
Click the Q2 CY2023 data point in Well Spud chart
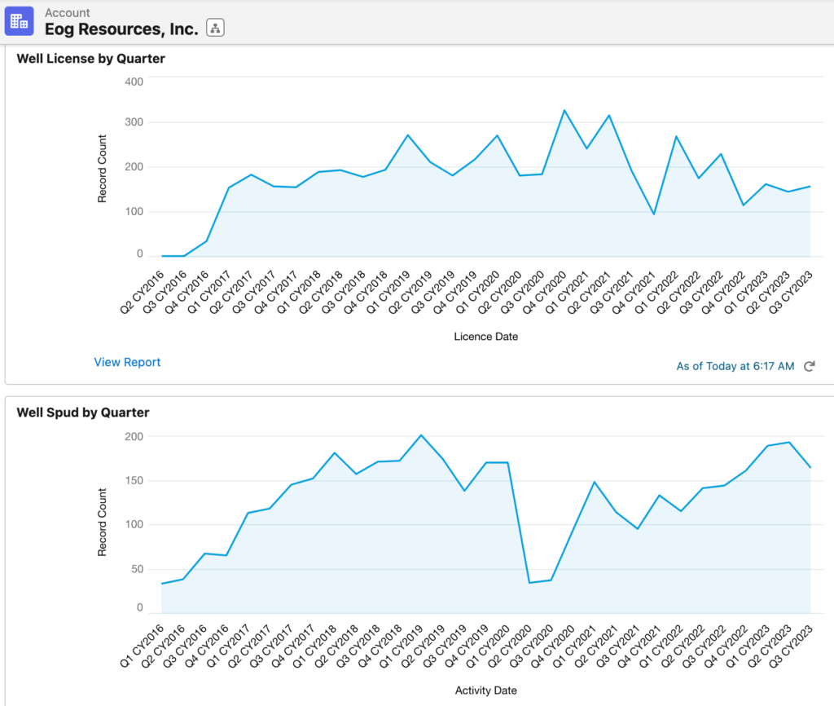click(x=789, y=443)
